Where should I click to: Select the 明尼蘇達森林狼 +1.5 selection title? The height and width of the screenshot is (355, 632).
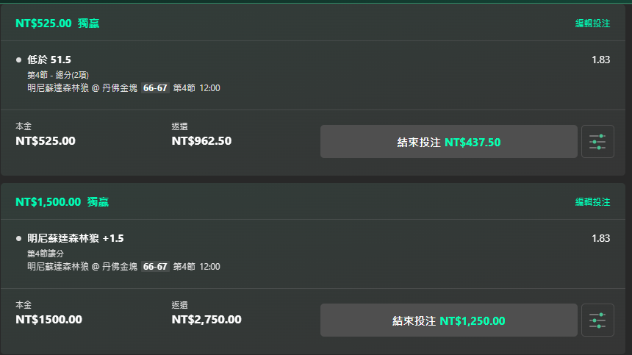pos(76,238)
